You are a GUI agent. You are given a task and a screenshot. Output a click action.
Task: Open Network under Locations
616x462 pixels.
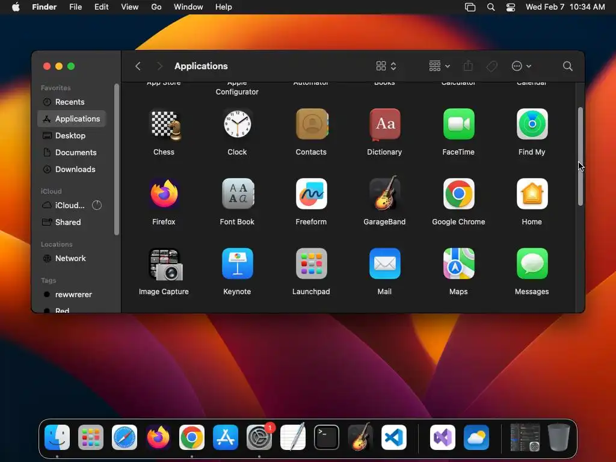pos(72,258)
